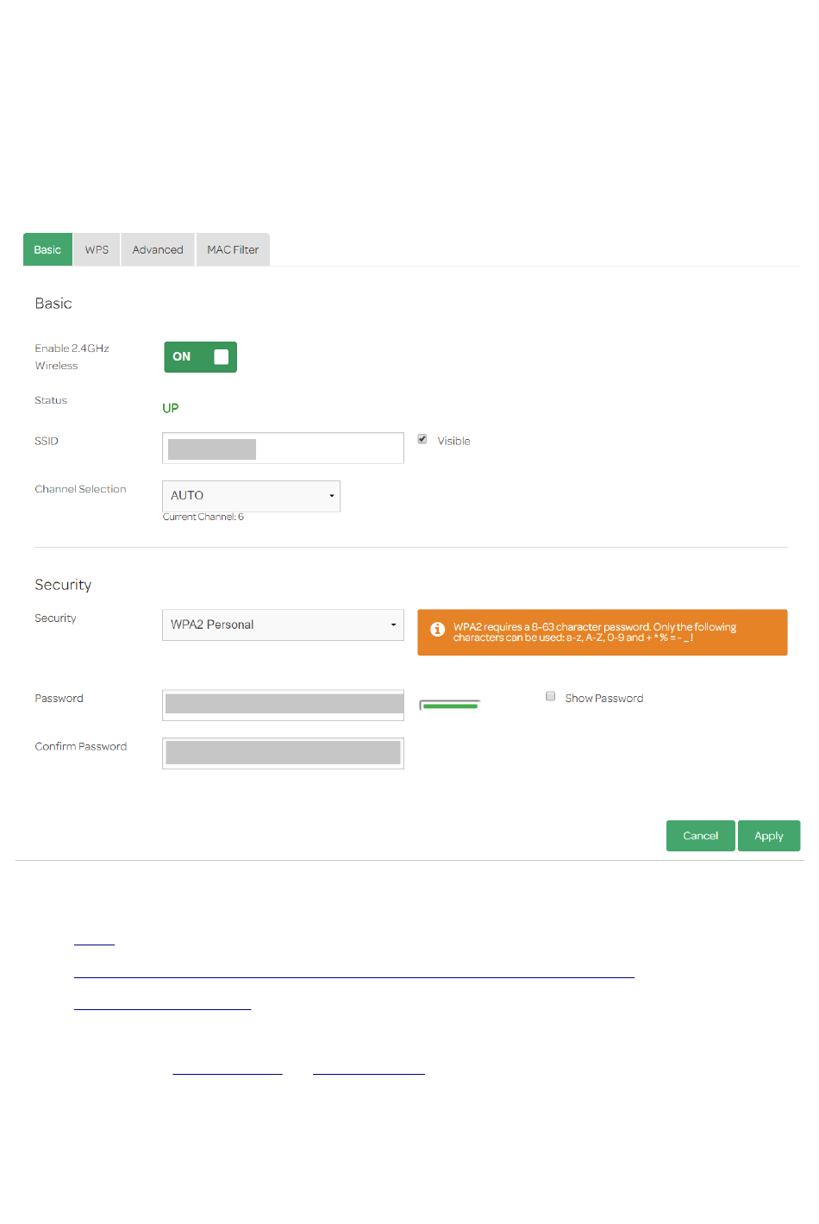Click the Cancel button
This screenshot has width=819, height=1224.
[701, 836]
